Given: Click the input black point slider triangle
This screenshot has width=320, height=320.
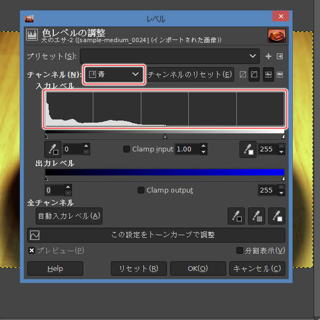Looking at the screenshot, I should tap(46, 136).
